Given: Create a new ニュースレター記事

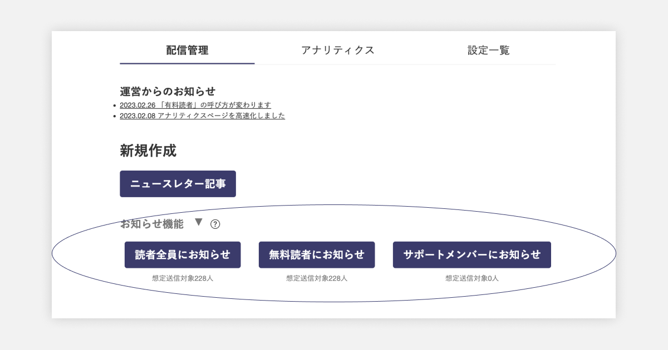Looking at the screenshot, I should click(x=178, y=184).
